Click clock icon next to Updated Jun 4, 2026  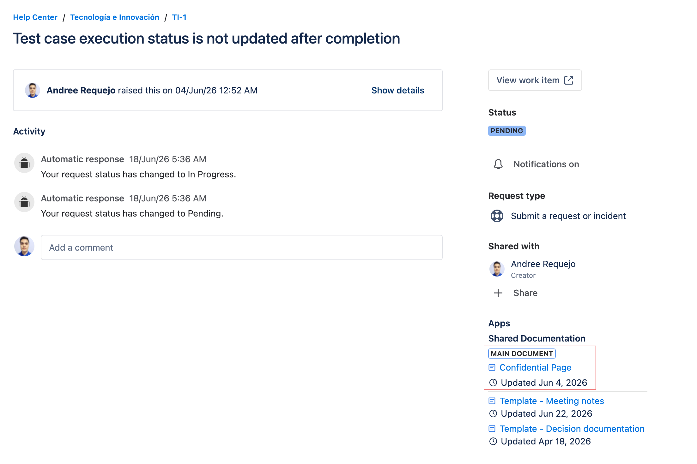click(493, 383)
